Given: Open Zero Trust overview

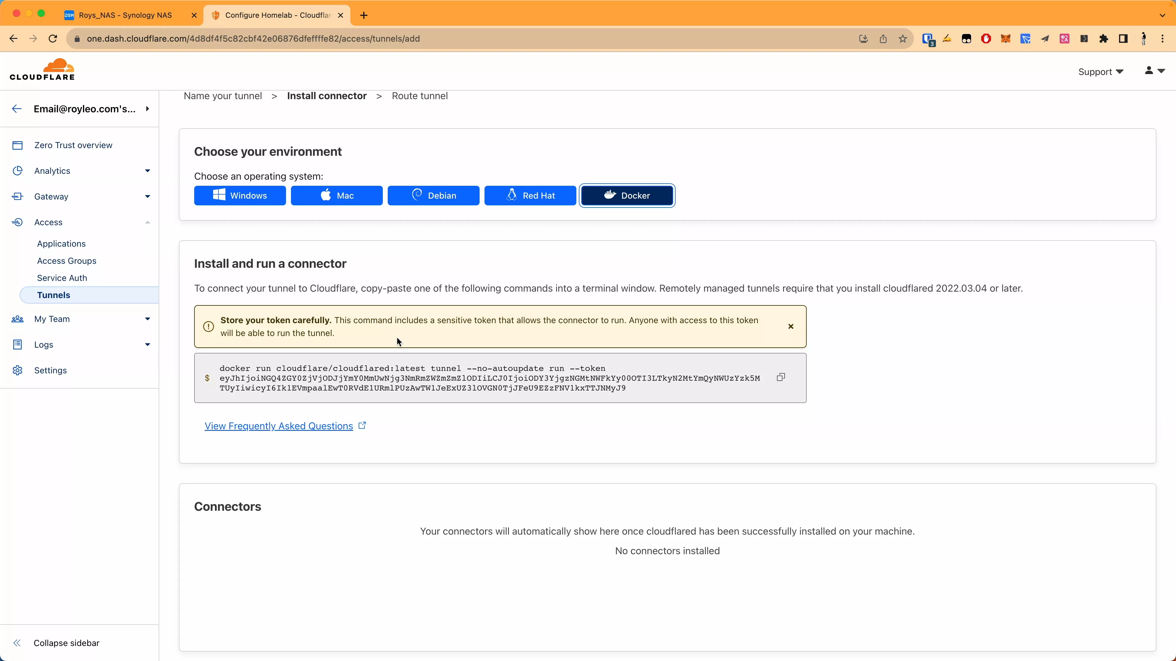Looking at the screenshot, I should point(73,145).
